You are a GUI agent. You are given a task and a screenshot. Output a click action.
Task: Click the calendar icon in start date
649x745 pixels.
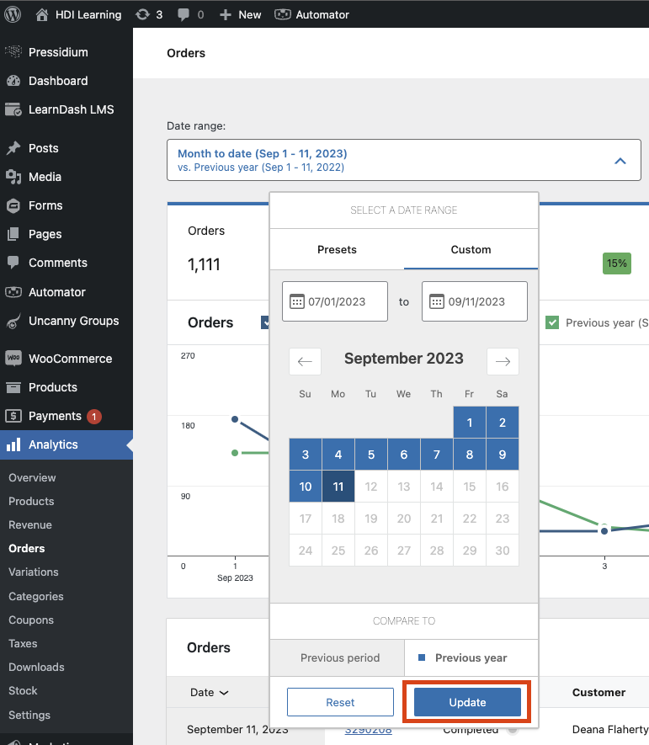(x=296, y=301)
